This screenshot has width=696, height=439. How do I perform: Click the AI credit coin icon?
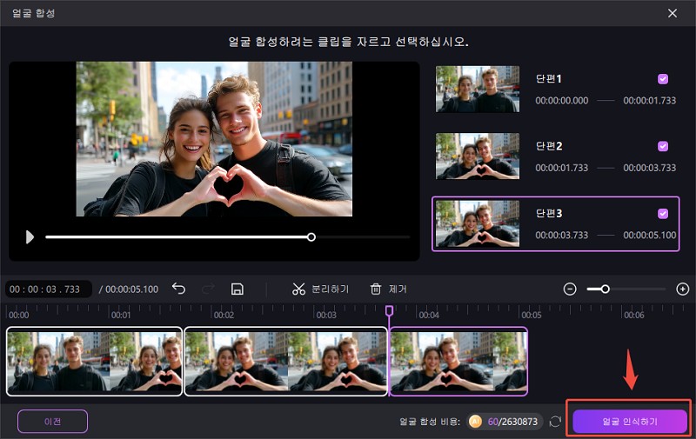[x=475, y=422]
